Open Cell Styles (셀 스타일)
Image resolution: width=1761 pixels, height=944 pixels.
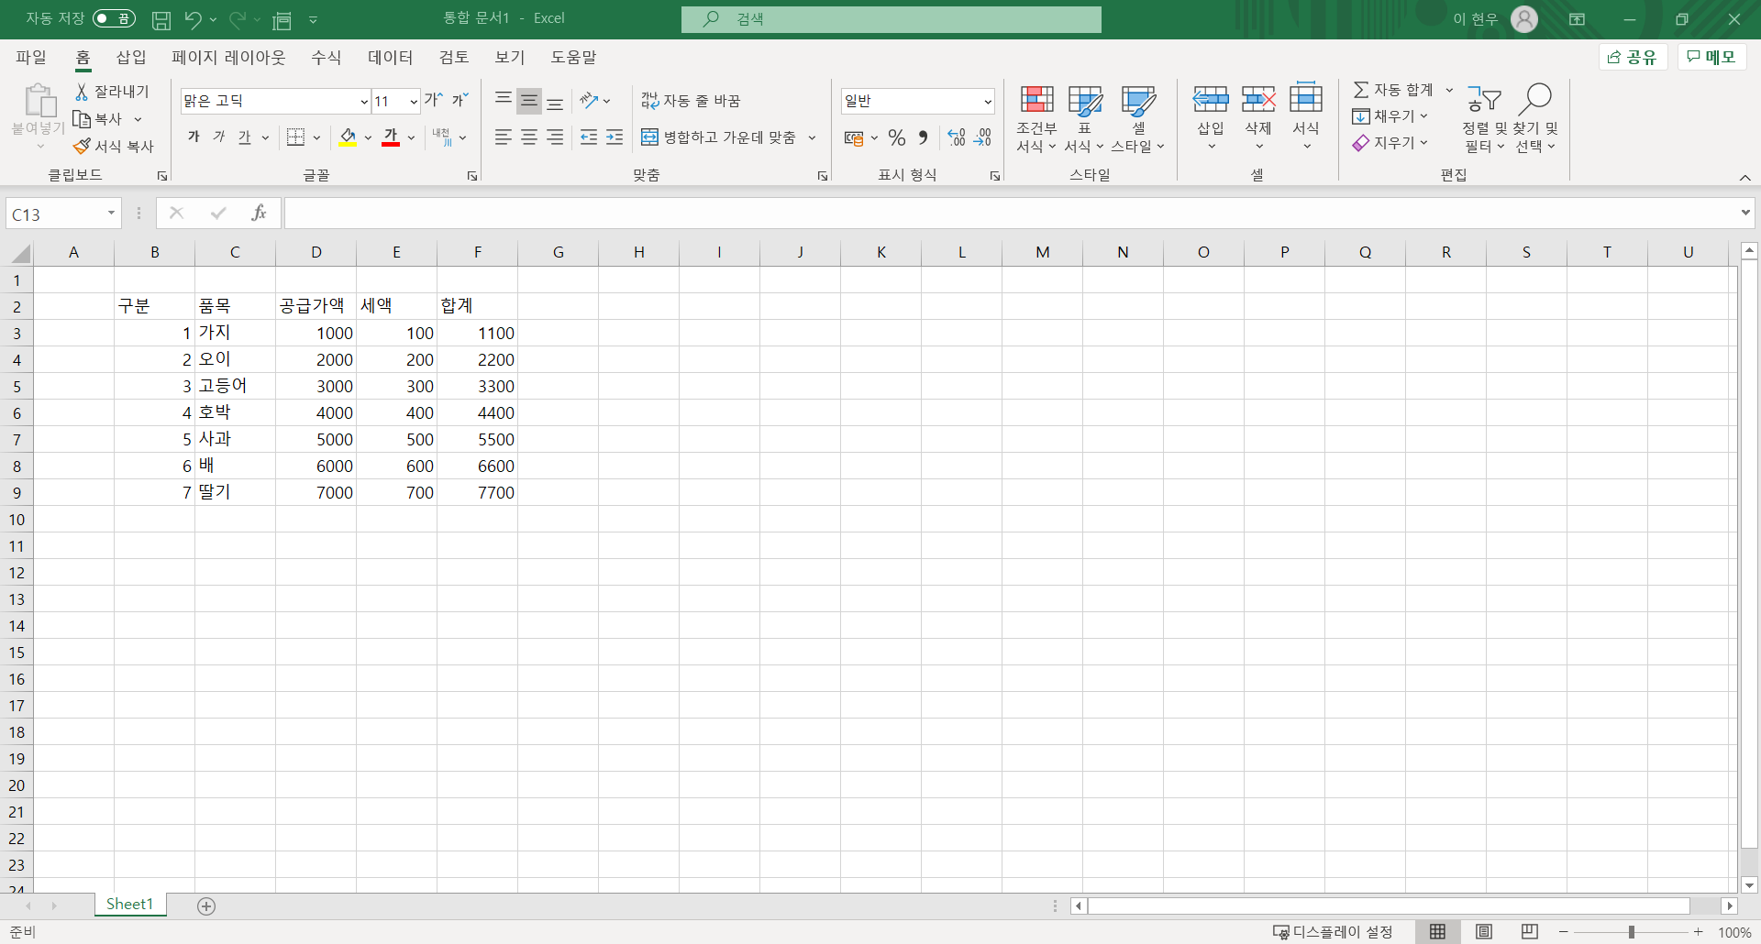click(1138, 119)
